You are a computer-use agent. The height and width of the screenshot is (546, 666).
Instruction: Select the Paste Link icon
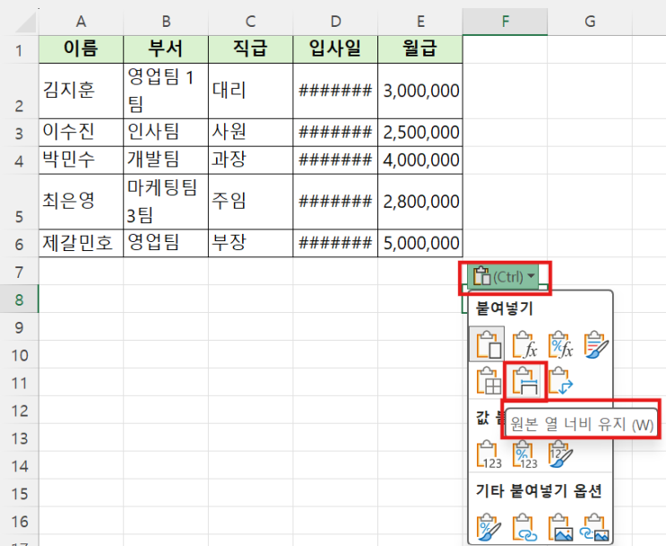(x=524, y=527)
